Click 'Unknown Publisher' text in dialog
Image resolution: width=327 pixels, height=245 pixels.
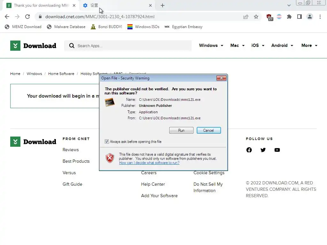(x=156, y=106)
